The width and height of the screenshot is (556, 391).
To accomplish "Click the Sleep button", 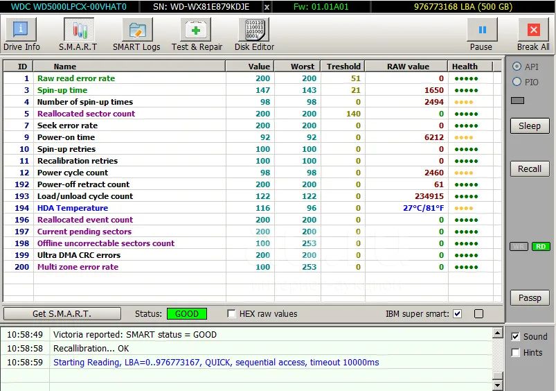I will 530,125.
